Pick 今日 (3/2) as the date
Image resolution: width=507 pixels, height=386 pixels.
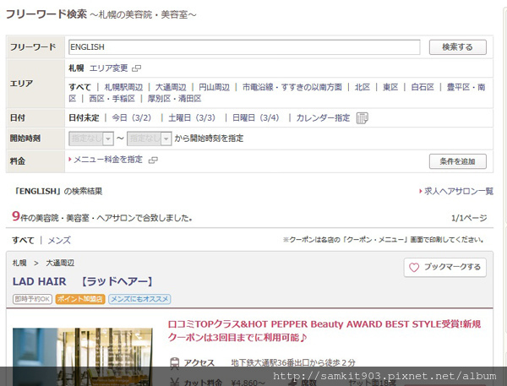tap(132, 118)
